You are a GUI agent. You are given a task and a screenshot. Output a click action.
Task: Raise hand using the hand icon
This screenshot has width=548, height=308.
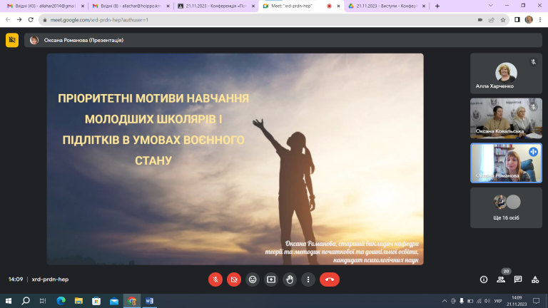tap(290, 279)
